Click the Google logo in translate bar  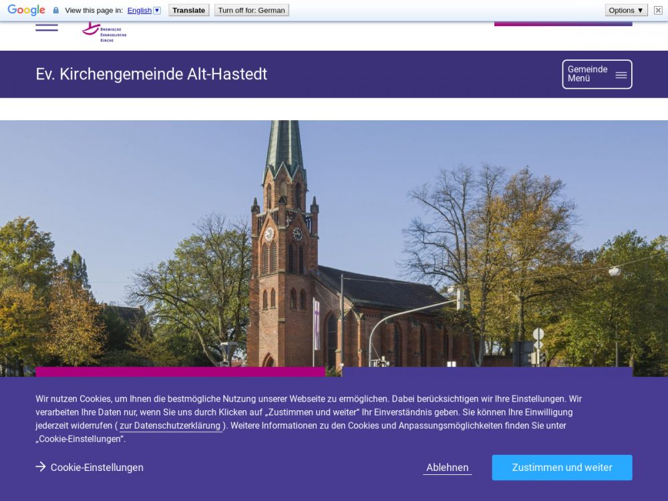point(26,10)
